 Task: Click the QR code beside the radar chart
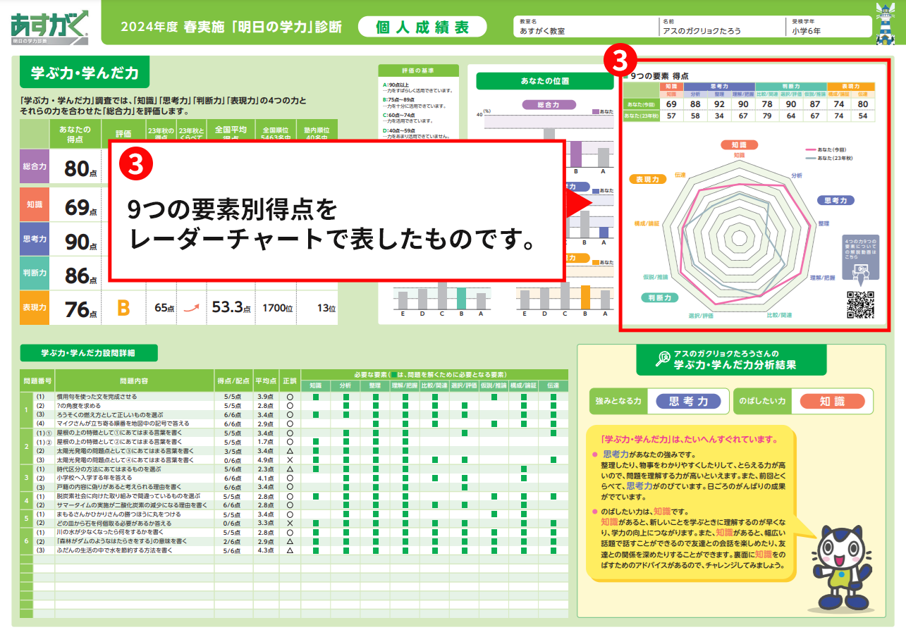859,304
